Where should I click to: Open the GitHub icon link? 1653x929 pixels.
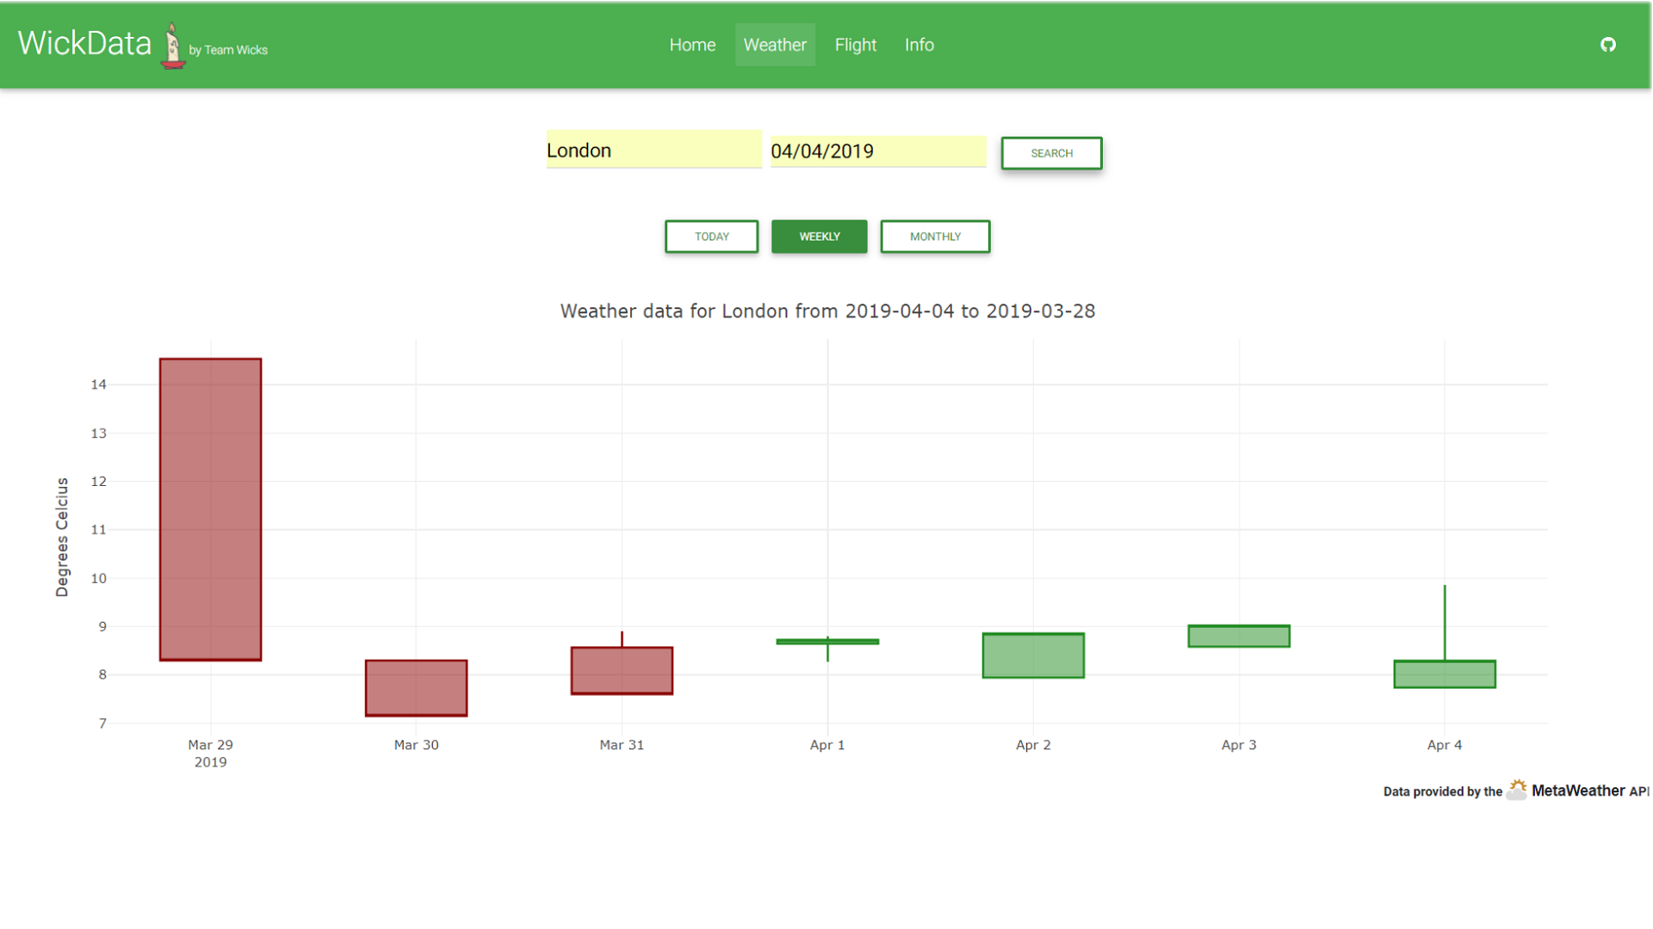click(1607, 45)
